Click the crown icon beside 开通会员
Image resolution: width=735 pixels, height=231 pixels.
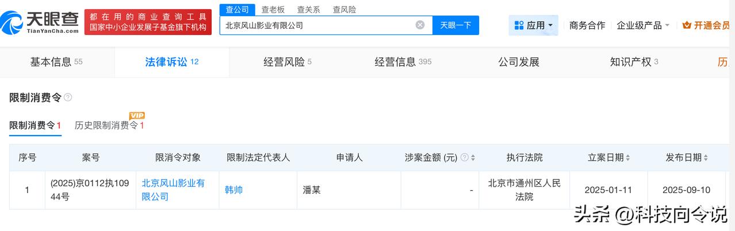[687, 25]
